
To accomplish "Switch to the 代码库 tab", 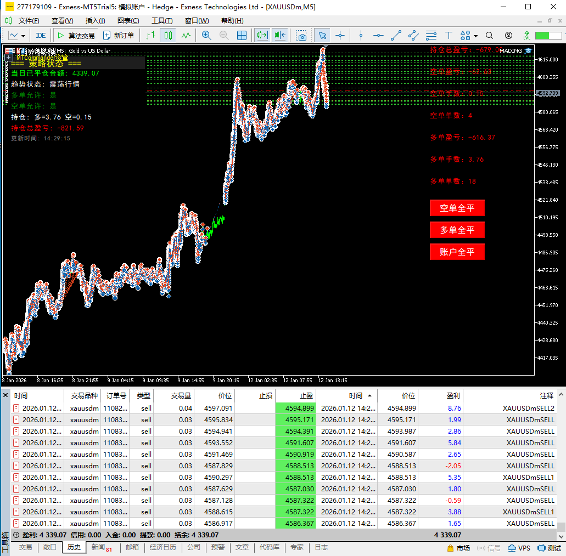I will pos(270,547).
